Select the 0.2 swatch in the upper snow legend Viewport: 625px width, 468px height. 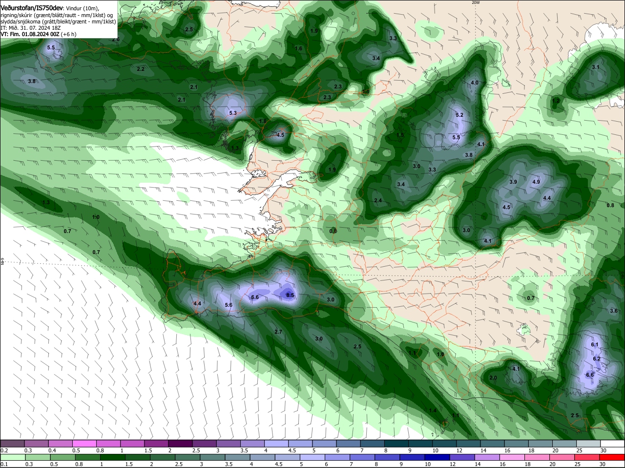coord(12,443)
